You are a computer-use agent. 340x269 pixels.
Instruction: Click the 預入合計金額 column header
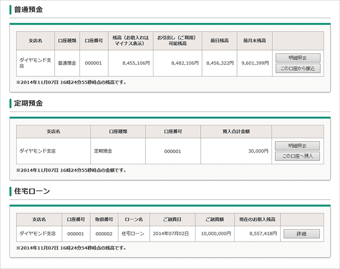coord(237,132)
